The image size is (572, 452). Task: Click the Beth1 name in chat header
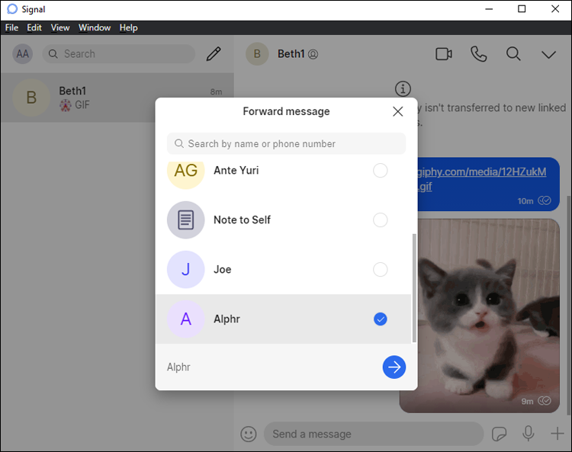(x=291, y=54)
